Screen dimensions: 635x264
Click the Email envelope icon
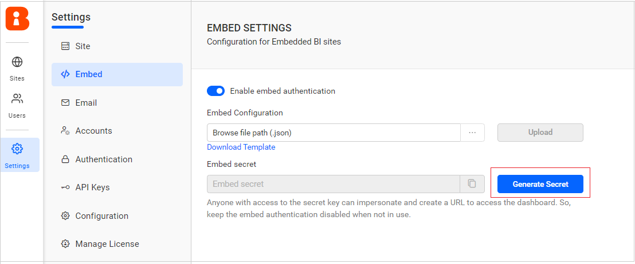[65, 103]
